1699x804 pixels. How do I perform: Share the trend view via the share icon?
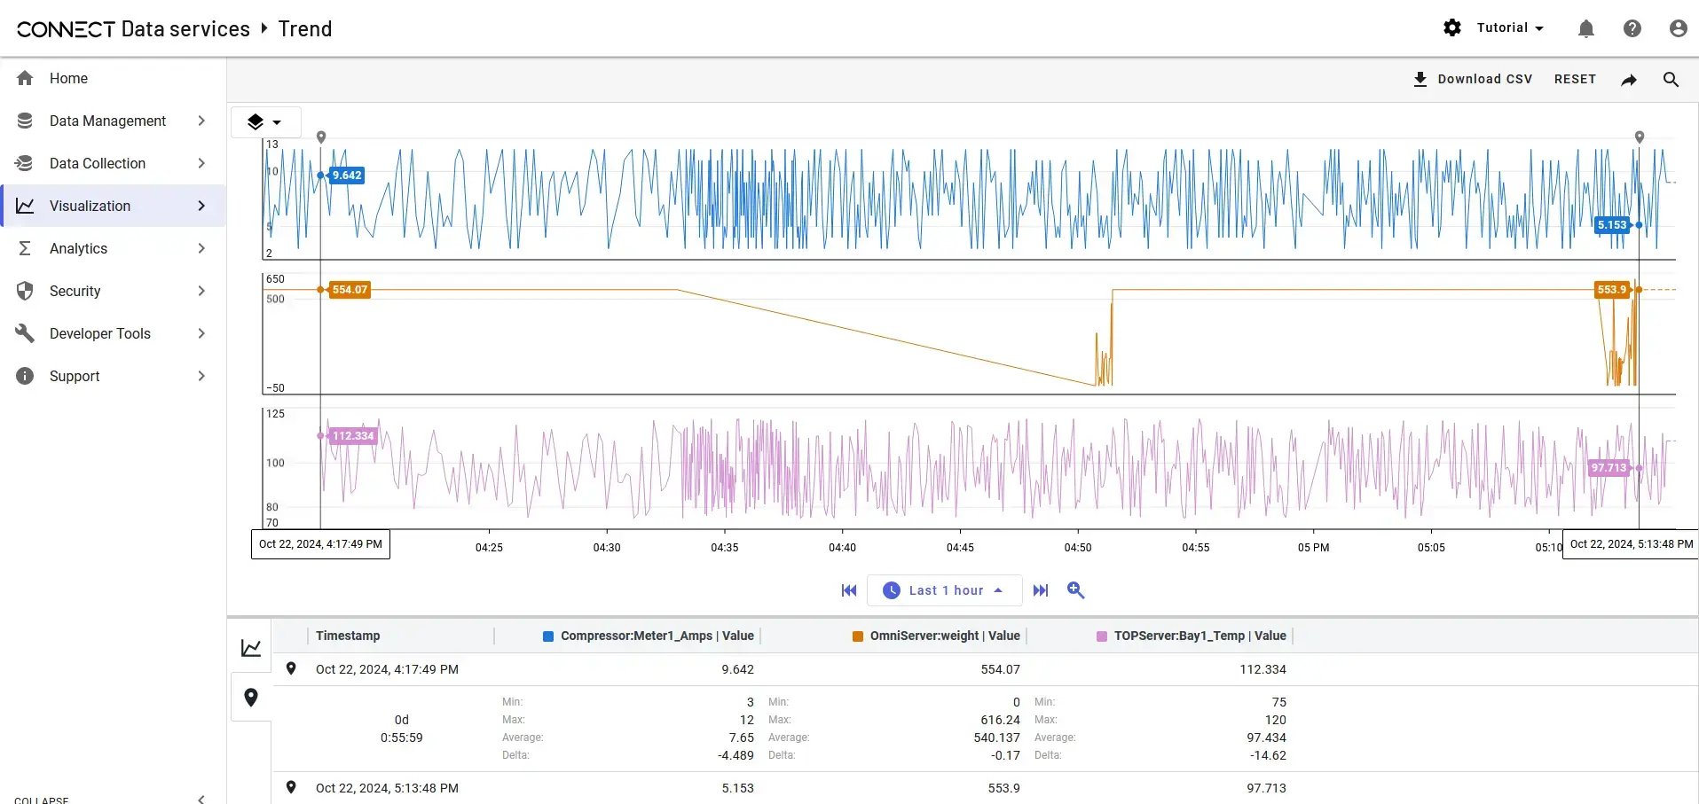1628,79
